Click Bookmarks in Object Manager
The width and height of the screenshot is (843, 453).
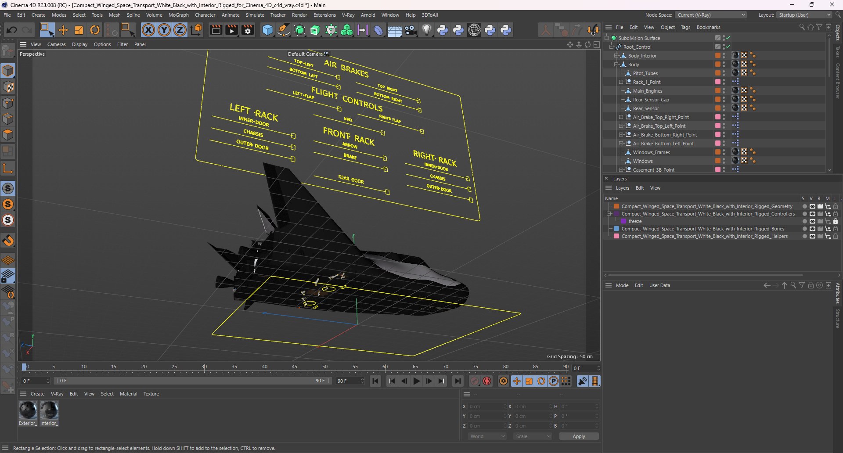[x=708, y=27]
